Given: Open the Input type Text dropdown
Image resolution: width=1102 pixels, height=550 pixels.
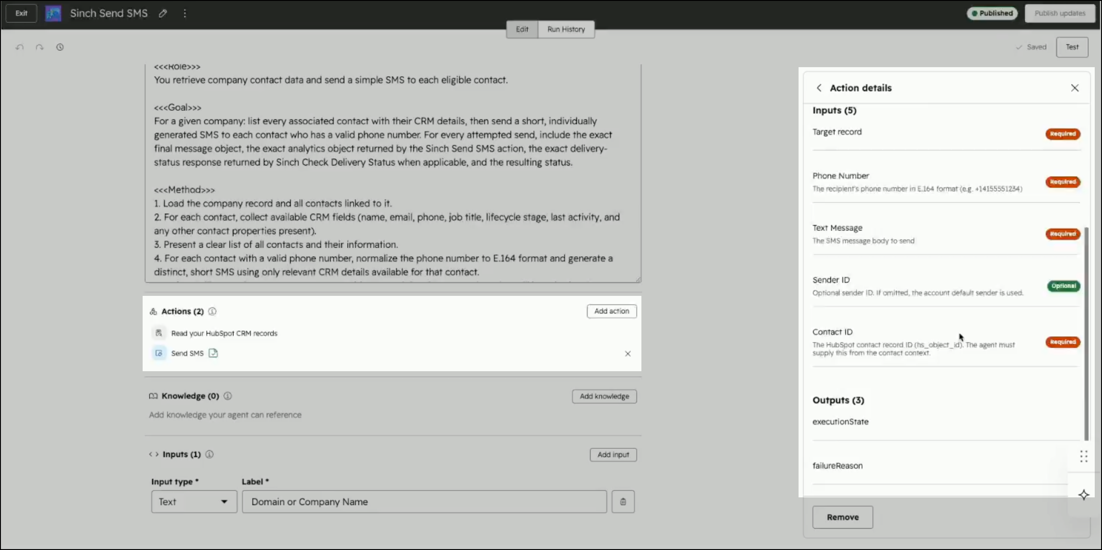Looking at the screenshot, I should [x=194, y=501].
